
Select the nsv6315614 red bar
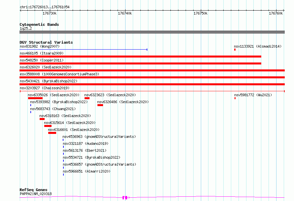pyautogui.click(x=48, y=126)
